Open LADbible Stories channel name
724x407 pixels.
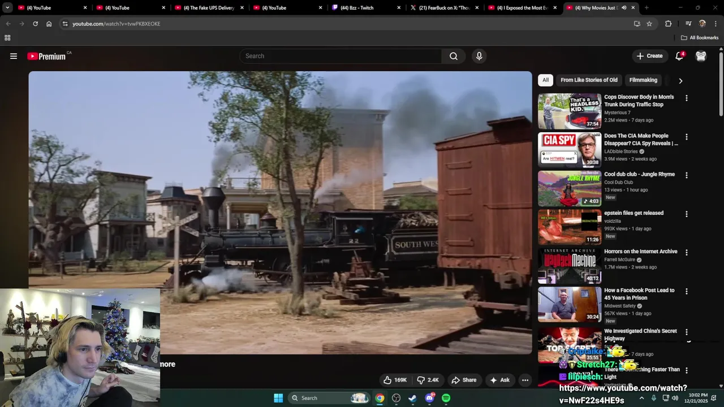point(620,151)
